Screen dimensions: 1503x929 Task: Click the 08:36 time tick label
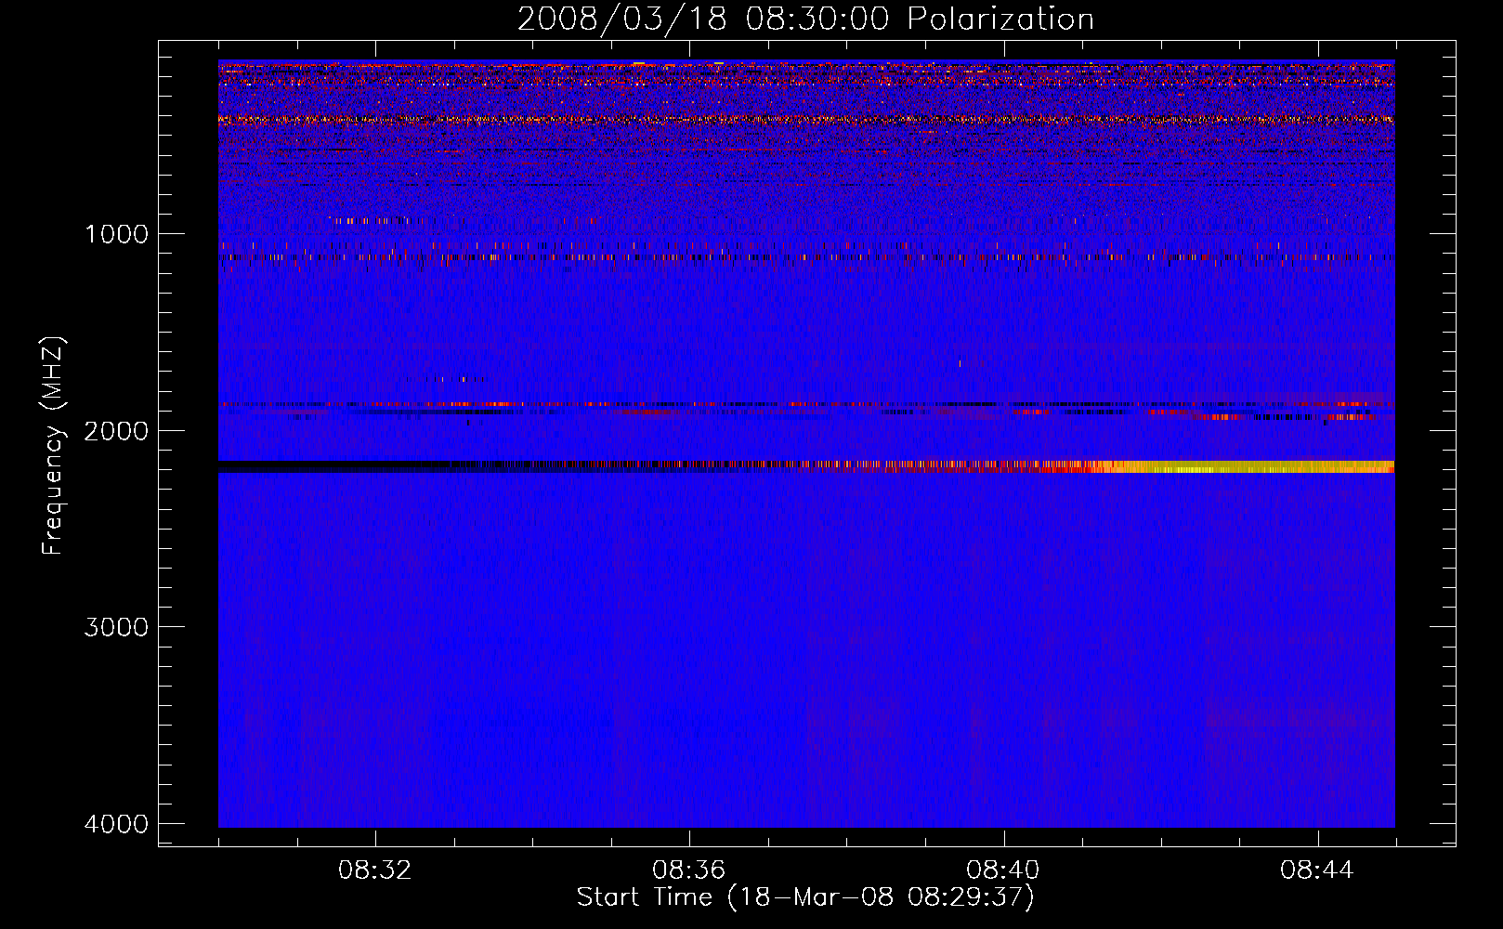click(x=689, y=870)
